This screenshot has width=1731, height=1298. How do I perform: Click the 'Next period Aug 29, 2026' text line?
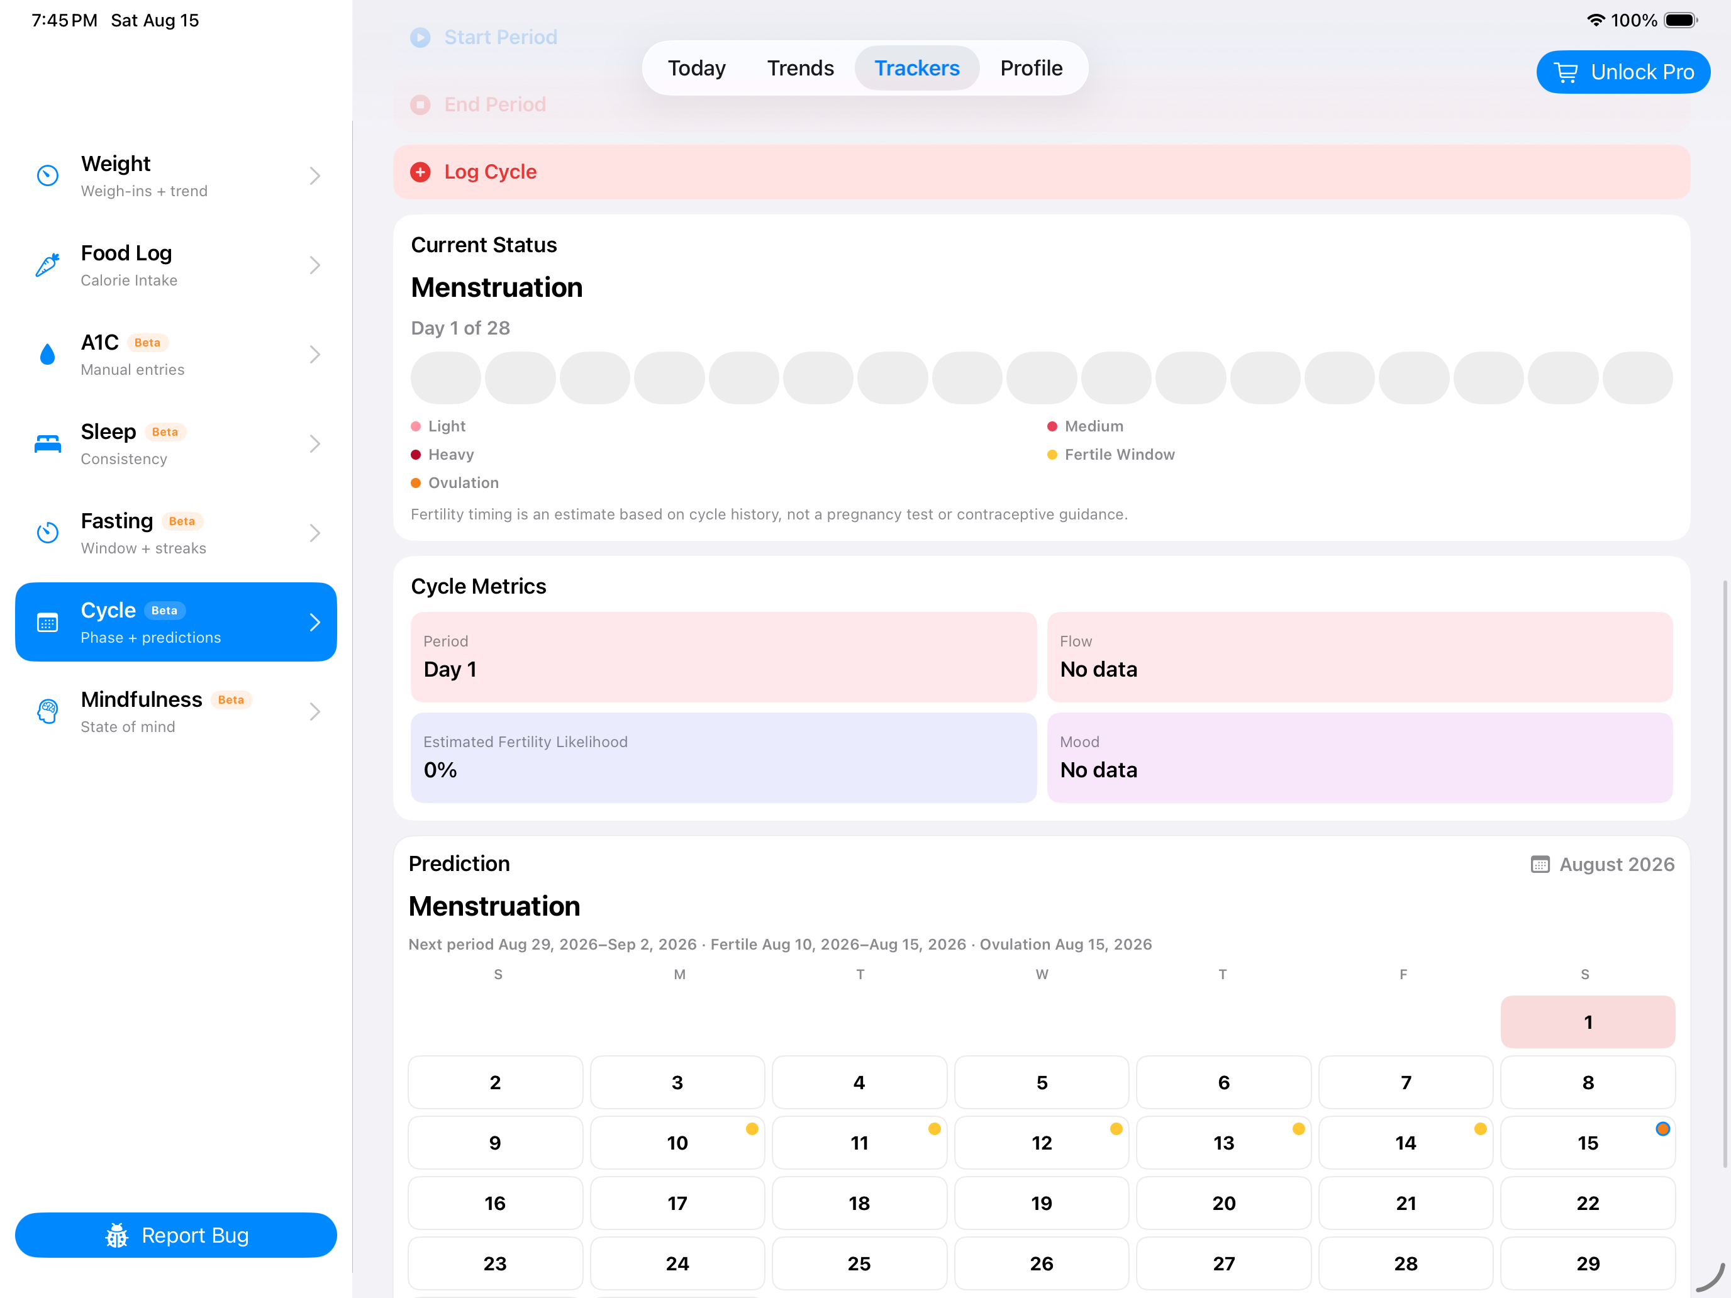click(779, 943)
